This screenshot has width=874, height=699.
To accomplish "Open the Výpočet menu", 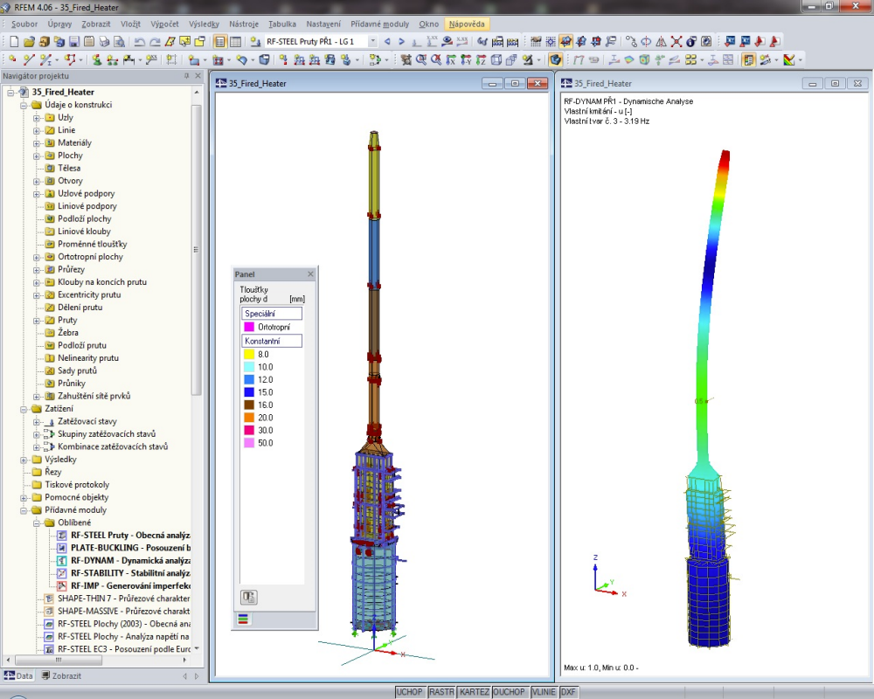I will (x=163, y=24).
